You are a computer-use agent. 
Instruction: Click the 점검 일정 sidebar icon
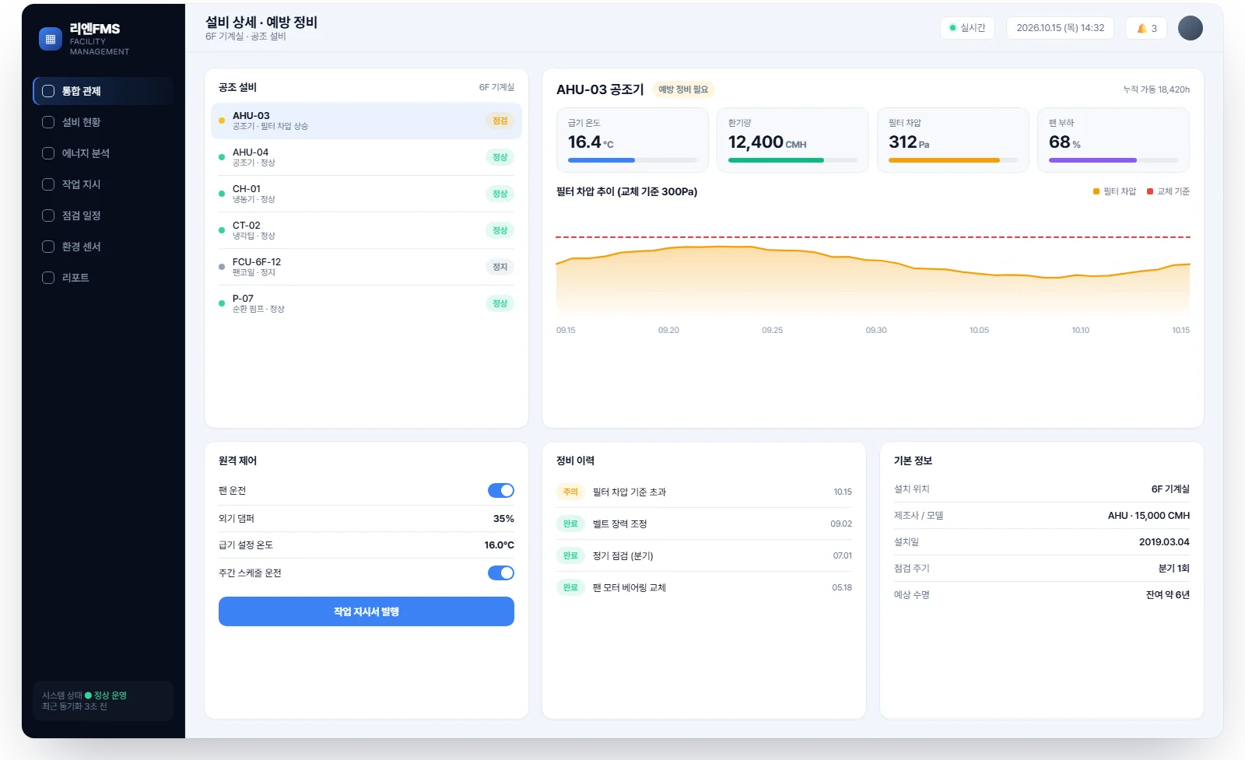(x=48, y=215)
